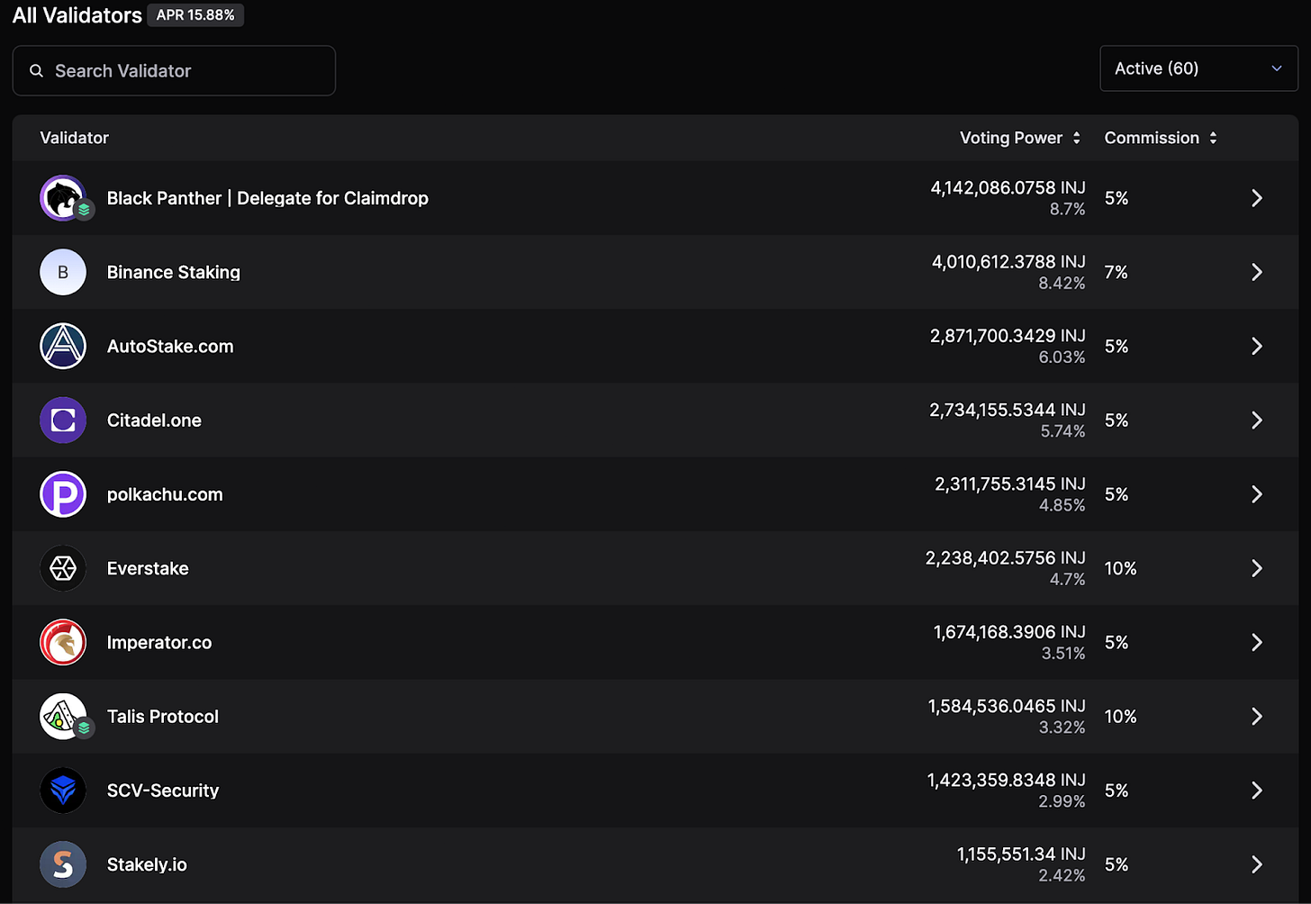
Task: Click the polkachu.com logo icon
Action: (63, 494)
